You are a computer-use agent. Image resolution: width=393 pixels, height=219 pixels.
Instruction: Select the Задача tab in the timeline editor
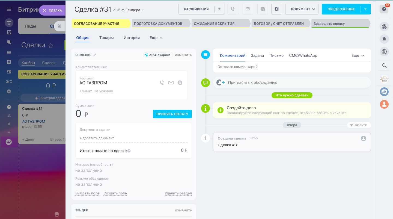point(257,55)
